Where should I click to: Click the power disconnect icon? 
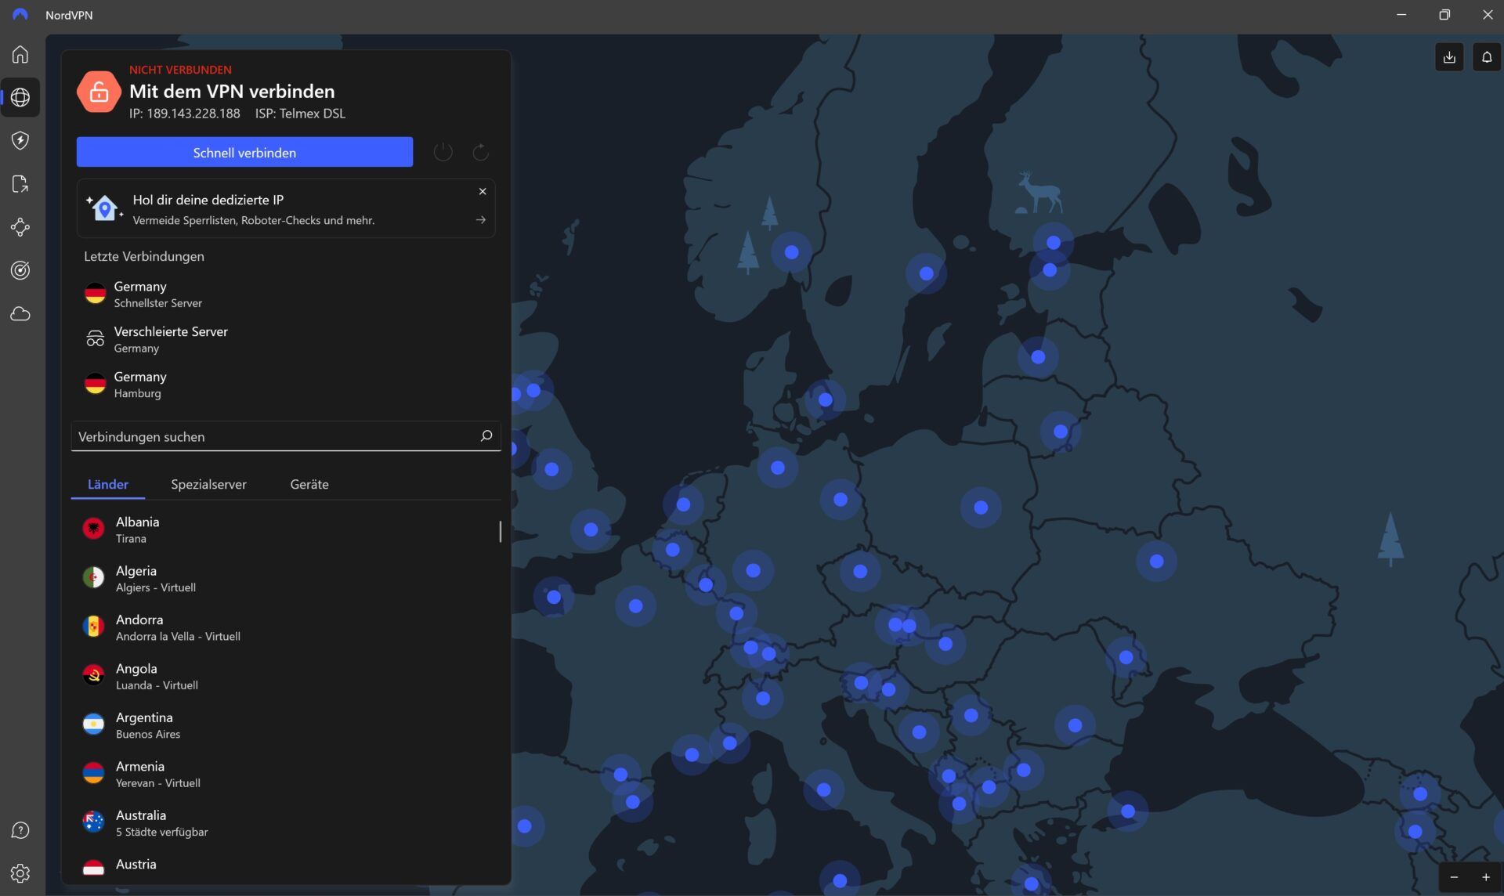(x=443, y=152)
